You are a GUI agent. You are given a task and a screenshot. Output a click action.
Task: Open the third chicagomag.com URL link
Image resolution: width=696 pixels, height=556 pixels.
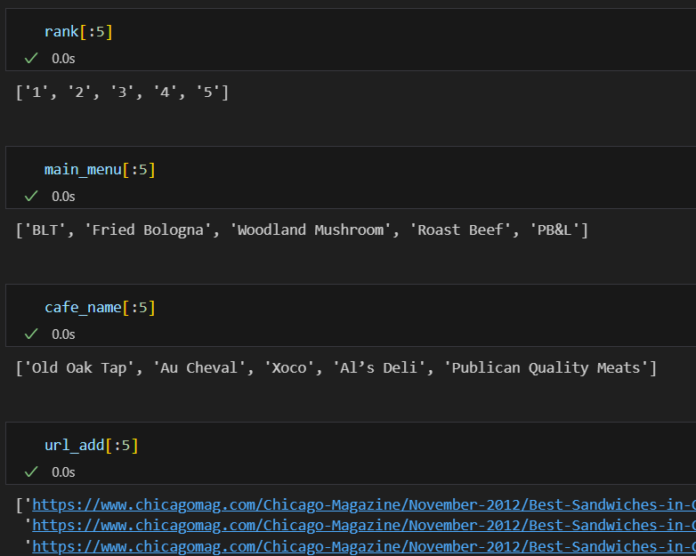click(364, 546)
